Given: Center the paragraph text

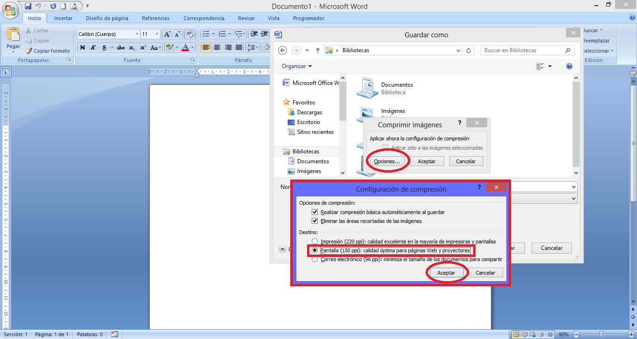Looking at the screenshot, I should (x=217, y=48).
